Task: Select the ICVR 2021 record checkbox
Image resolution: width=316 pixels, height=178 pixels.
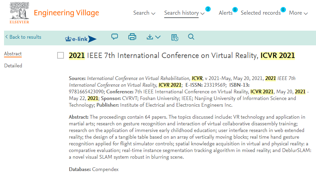Action: 61,55
